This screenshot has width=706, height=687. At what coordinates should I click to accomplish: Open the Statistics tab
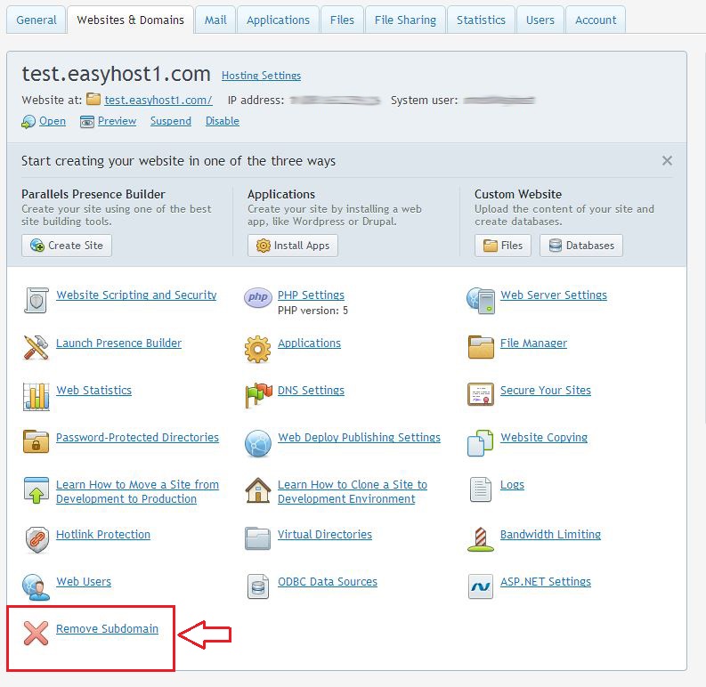(481, 20)
